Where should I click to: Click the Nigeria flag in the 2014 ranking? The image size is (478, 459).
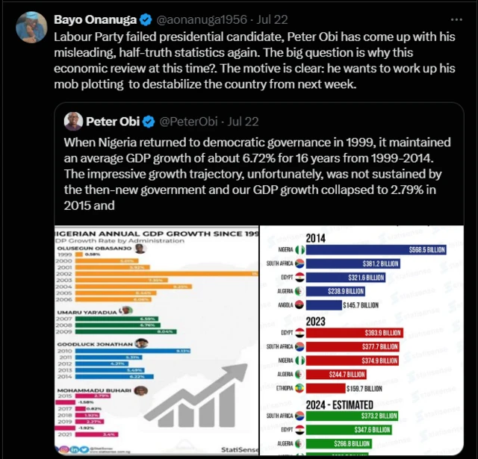(301, 248)
